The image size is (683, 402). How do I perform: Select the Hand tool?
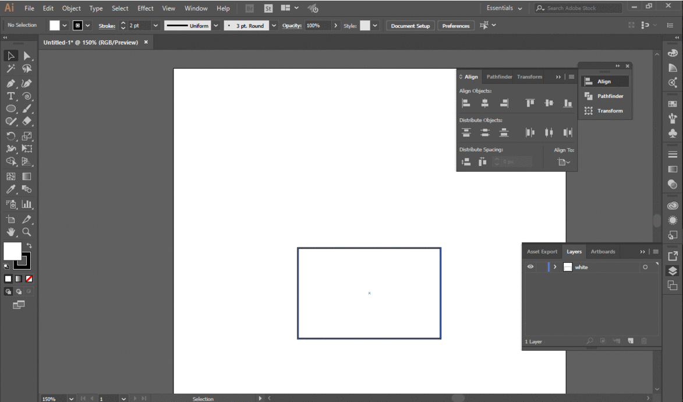11,232
